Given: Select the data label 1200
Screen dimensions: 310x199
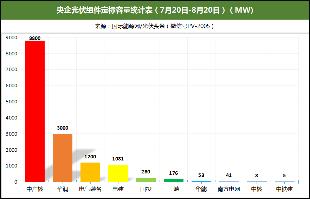Looking at the screenshot, I should coord(90,157).
